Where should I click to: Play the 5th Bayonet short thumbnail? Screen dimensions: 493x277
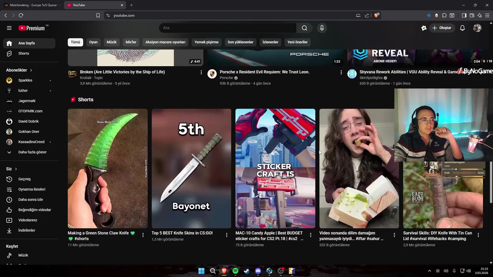tap(191, 169)
